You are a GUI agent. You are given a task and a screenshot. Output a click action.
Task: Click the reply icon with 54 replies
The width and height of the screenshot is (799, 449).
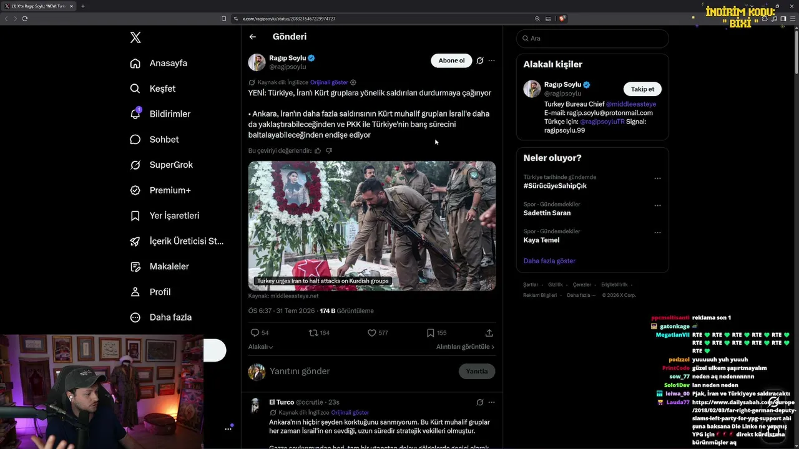pos(255,333)
